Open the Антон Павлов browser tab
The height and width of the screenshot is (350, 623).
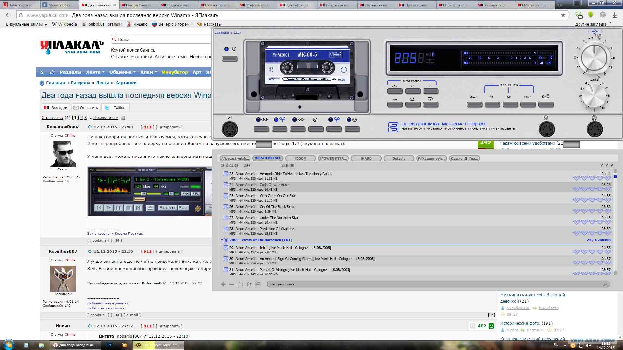(x=139, y=5)
